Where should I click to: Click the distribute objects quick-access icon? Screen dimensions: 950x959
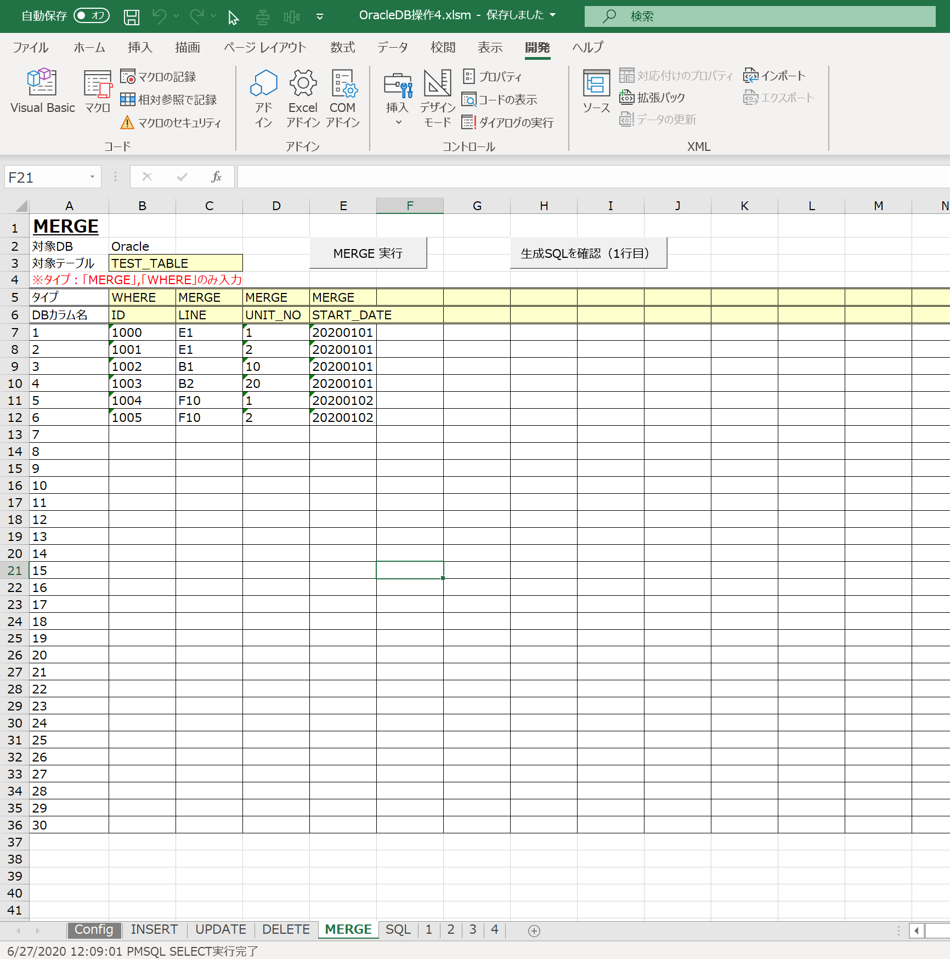[292, 18]
